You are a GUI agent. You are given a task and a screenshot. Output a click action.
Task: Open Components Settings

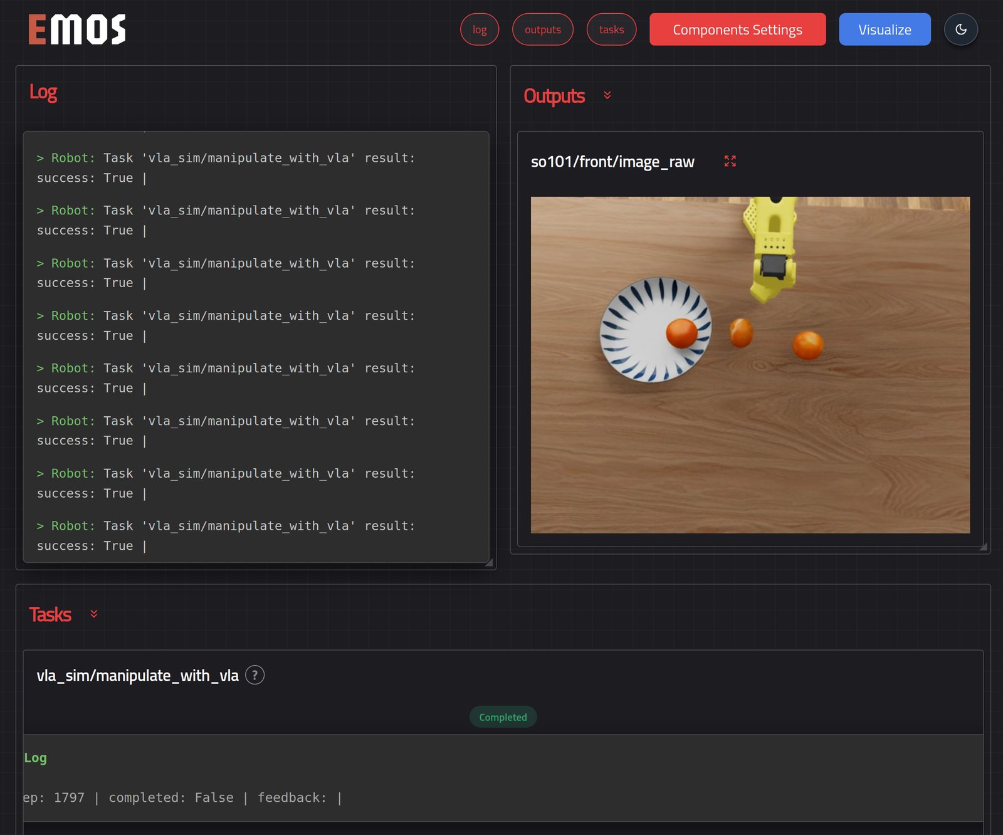pos(738,29)
